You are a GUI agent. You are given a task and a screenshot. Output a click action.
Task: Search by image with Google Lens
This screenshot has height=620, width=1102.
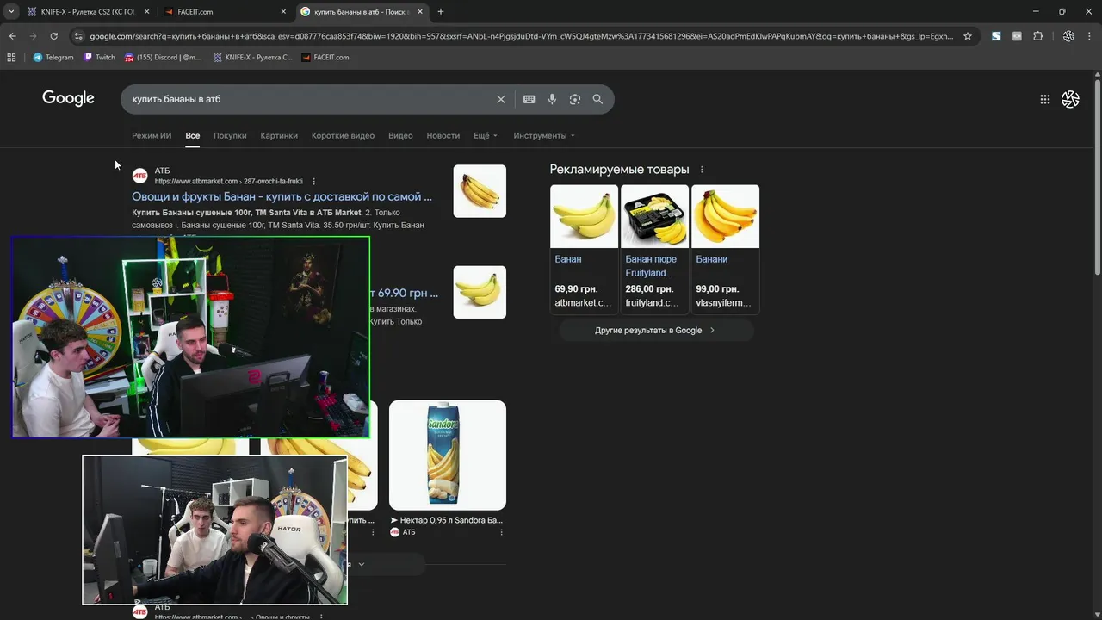(575, 99)
